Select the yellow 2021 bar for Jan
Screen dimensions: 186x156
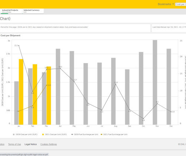(21, 92)
